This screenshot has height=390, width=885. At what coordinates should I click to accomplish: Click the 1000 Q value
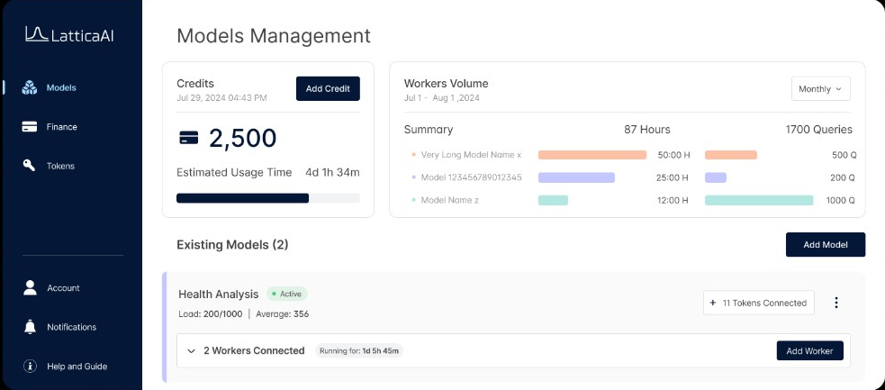click(840, 200)
